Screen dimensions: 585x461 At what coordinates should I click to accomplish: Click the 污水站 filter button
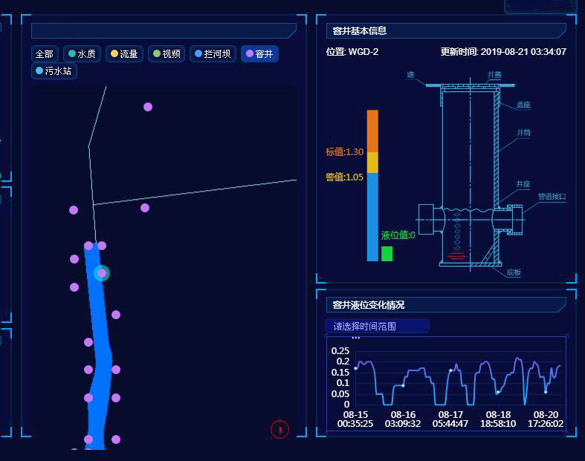coord(54,71)
